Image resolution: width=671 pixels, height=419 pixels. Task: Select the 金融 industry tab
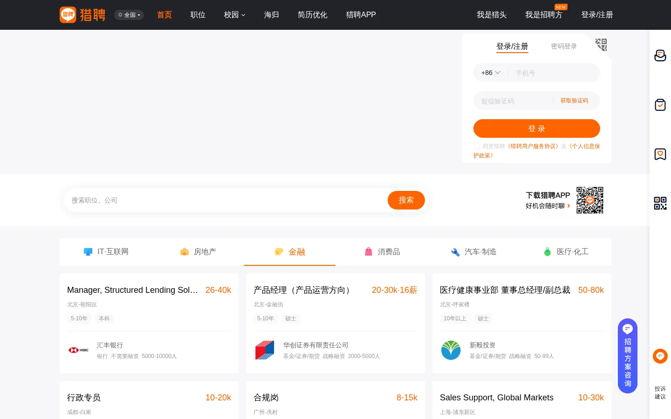(x=290, y=252)
